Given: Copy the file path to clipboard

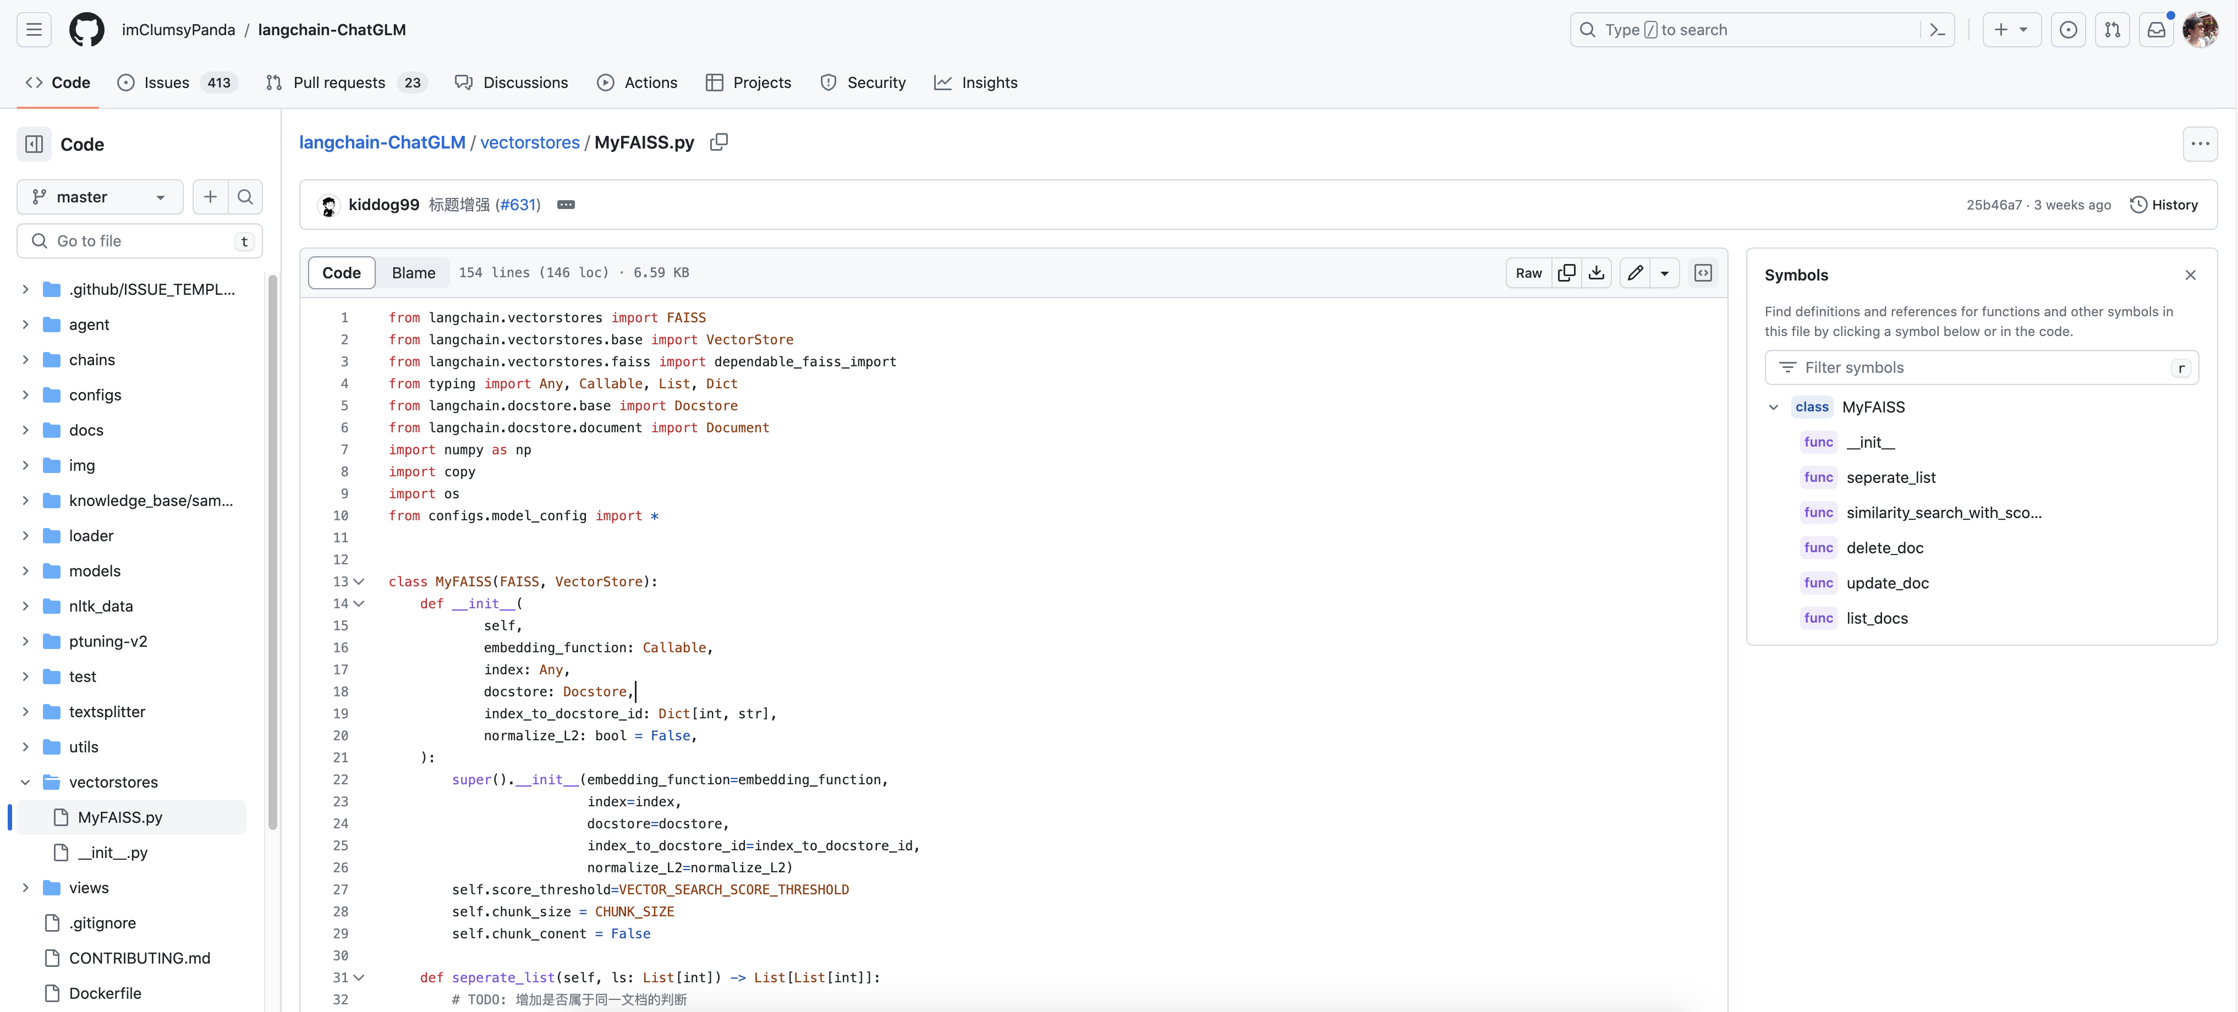Looking at the screenshot, I should (x=718, y=141).
